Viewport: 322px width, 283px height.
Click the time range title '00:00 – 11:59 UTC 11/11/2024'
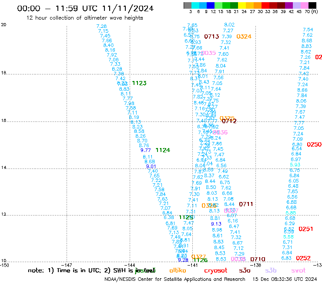pyautogui.click(x=85, y=8)
